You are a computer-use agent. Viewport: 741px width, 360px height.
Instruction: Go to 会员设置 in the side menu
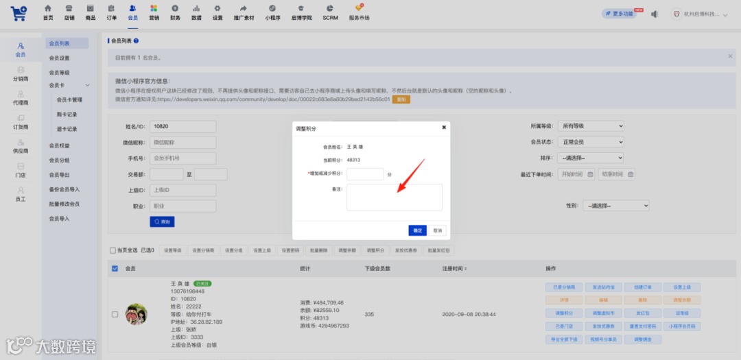(60, 58)
